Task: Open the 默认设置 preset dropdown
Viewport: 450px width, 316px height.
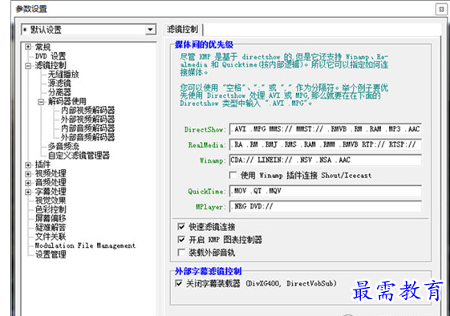Action: click(x=150, y=30)
